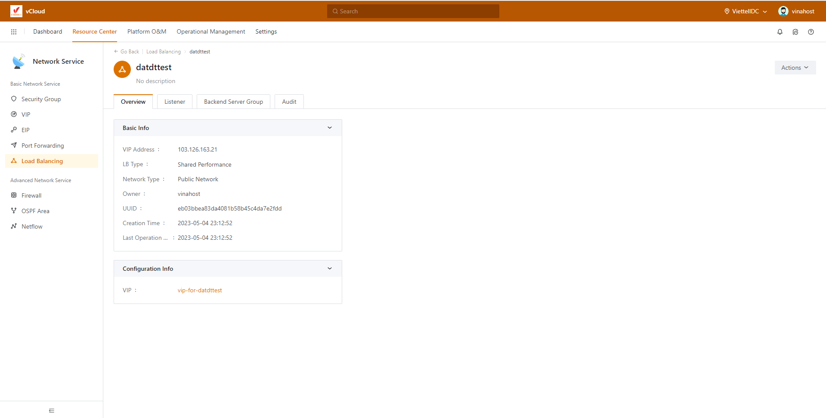Click the datdttest load balancer icon
This screenshot has width=826, height=418.
(x=122, y=69)
